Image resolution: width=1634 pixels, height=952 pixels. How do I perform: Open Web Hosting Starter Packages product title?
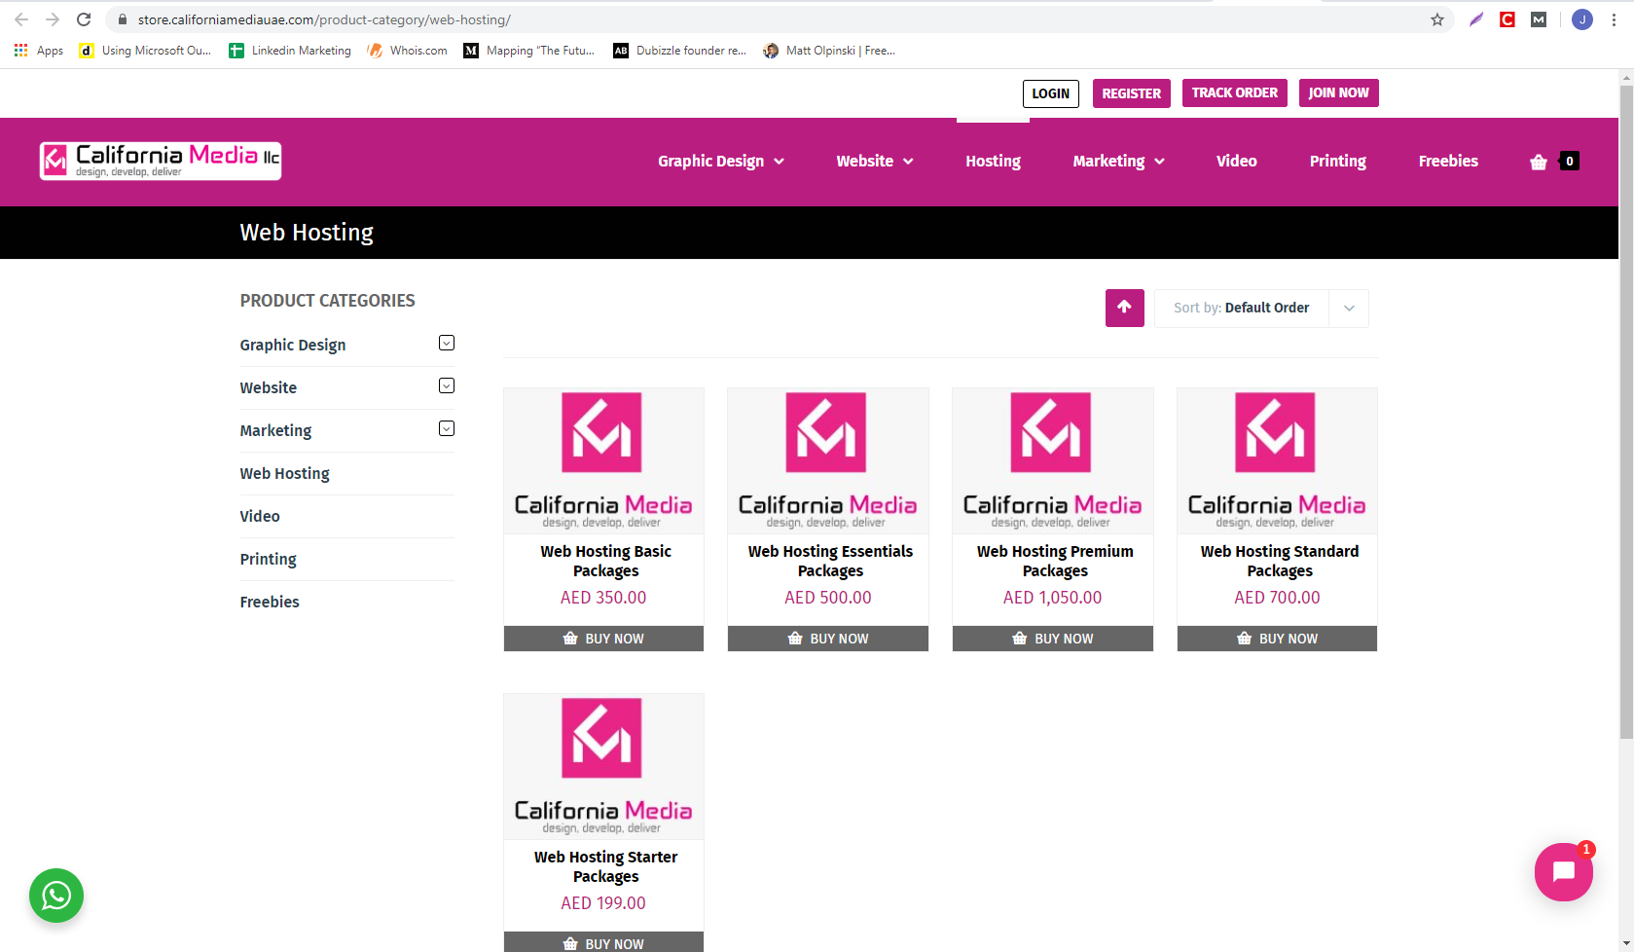coord(605,866)
